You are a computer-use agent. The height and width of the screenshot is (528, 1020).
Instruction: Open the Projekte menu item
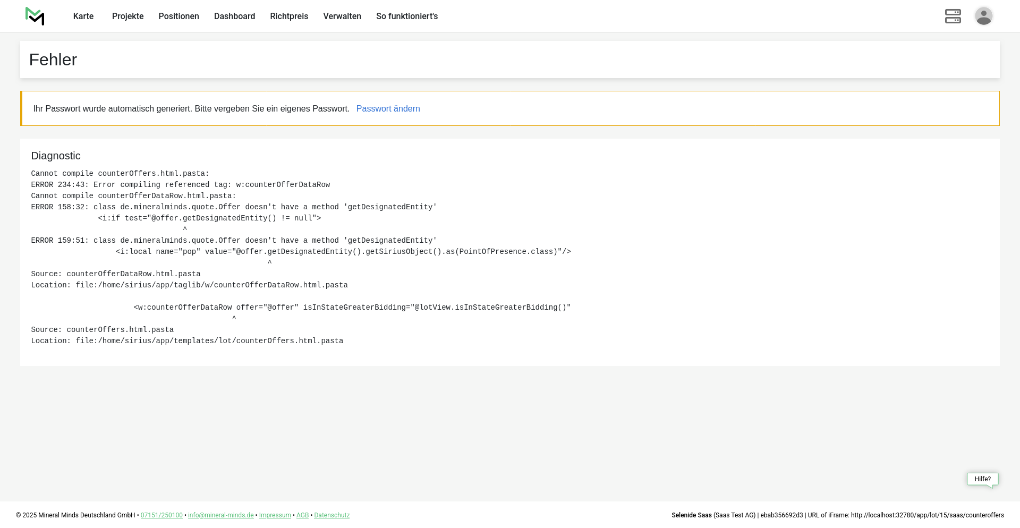127,16
